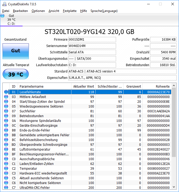Viewport: 179px width, 192px height.
Task: Open the Ansicht menu
Action: [54, 11]
